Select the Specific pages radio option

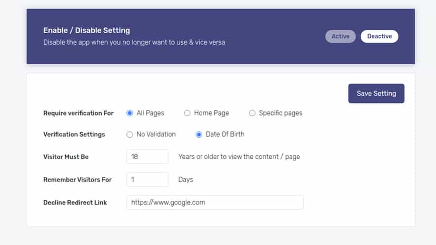[252, 113]
